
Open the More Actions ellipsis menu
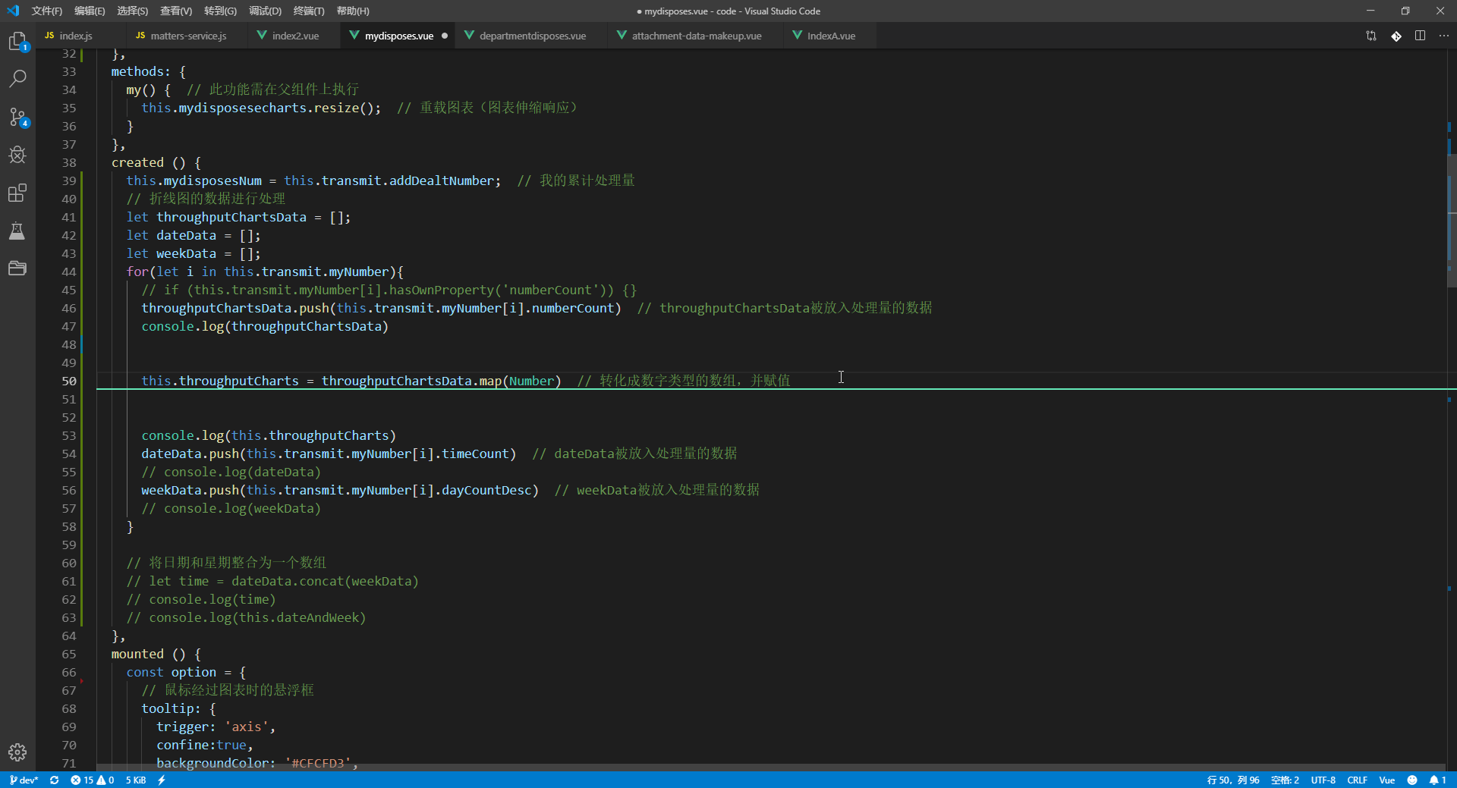pos(1443,36)
